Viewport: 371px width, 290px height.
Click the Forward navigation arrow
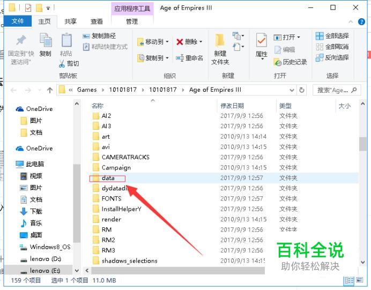coord(28,90)
